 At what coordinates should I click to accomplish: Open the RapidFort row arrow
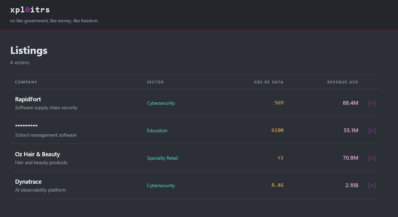coord(372,103)
